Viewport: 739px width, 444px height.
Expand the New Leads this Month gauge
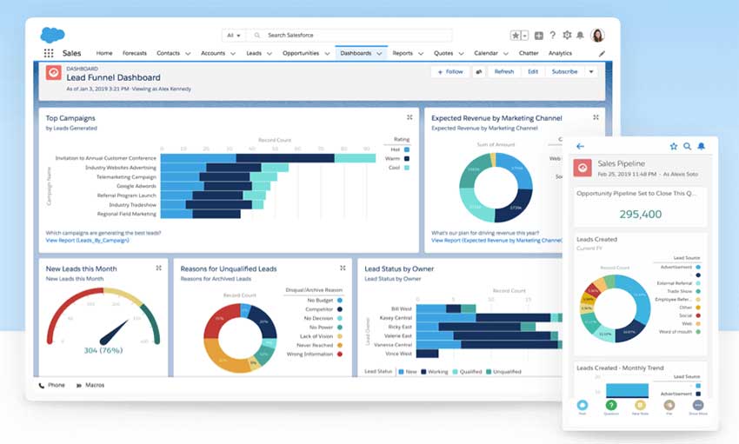(x=159, y=268)
